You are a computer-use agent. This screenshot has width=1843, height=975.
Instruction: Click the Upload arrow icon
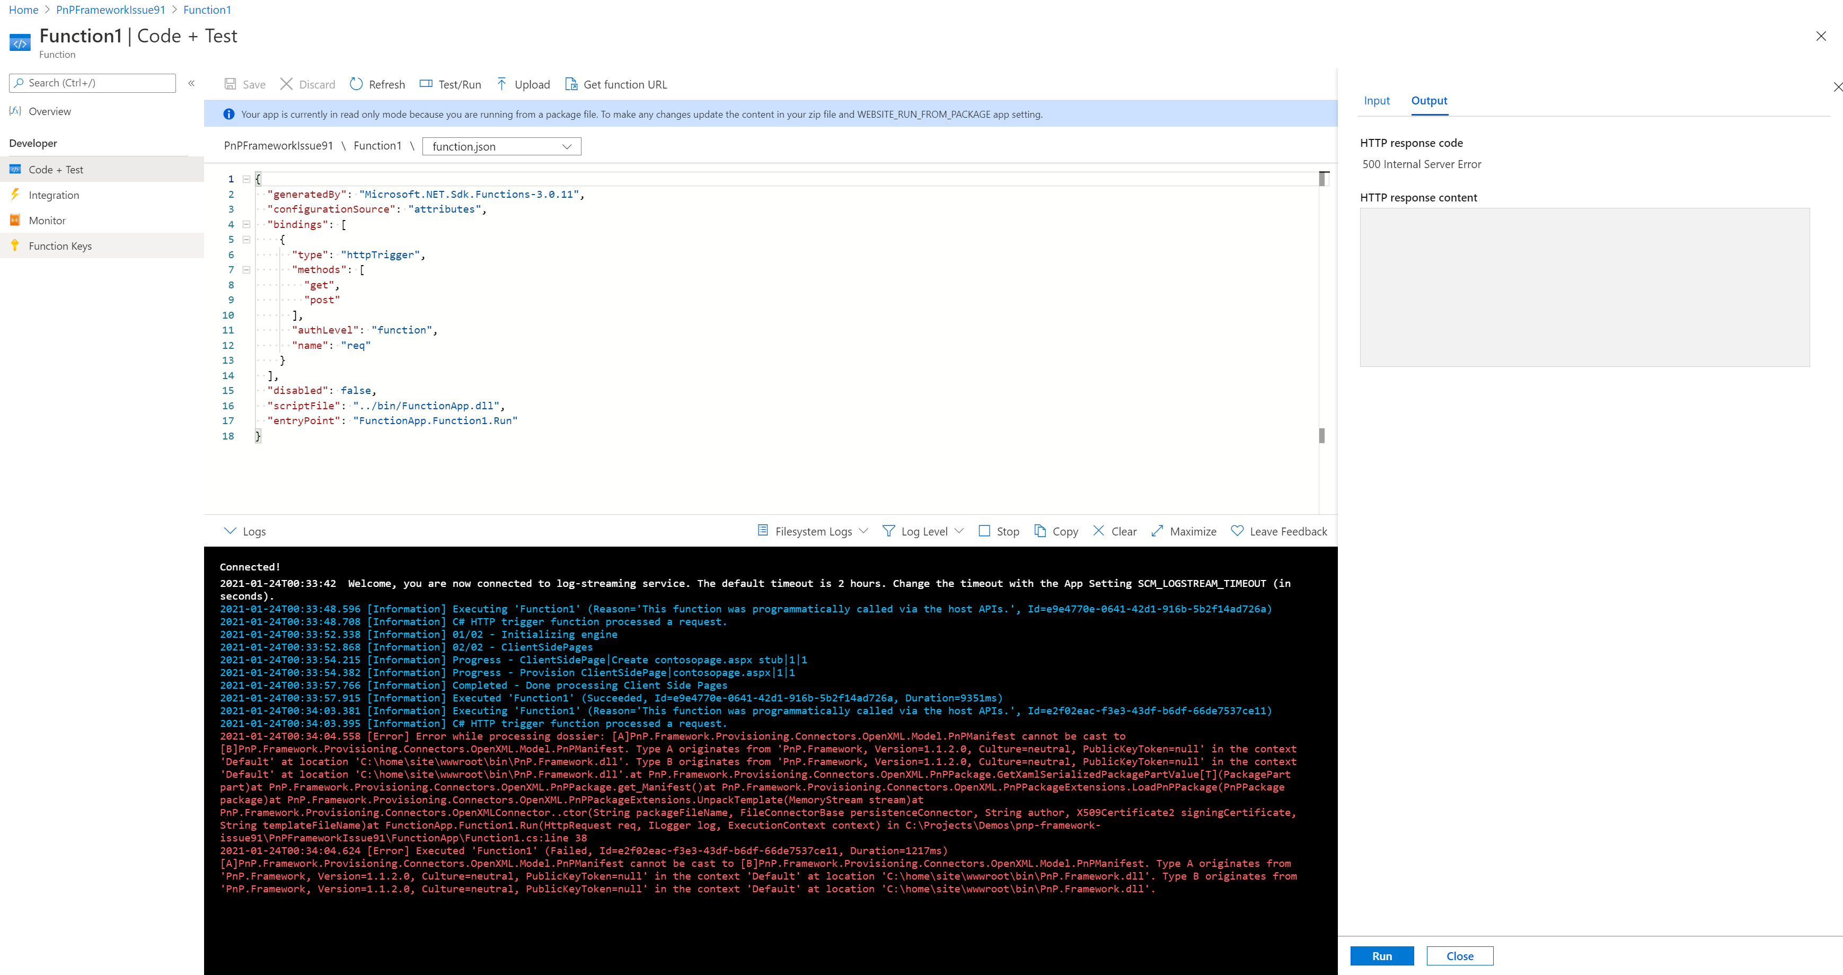pos(501,84)
